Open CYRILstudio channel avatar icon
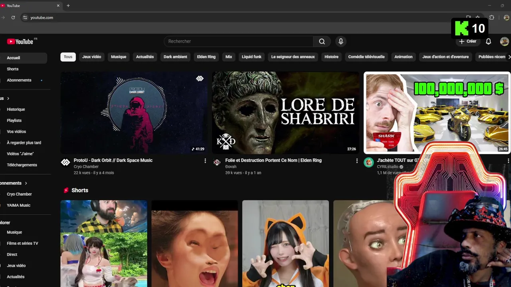511x287 pixels. click(368, 162)
